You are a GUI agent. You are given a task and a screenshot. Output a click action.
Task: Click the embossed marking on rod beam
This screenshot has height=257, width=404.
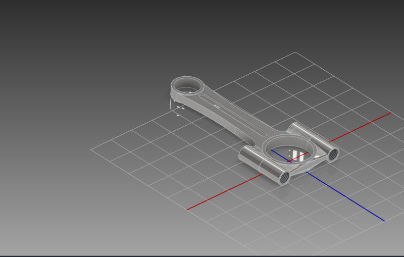pos(217,107)
